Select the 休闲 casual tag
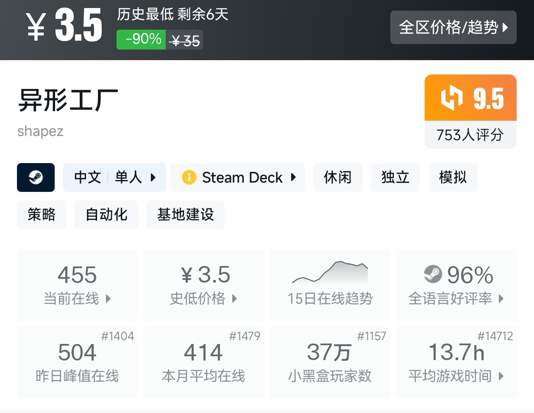This screenshot has width=534, height=413. tap(337, 177)
